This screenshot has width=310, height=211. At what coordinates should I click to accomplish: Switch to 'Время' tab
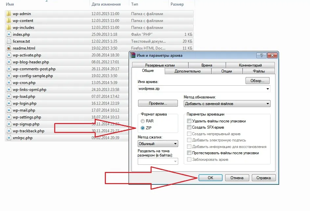(x=207, y=65)
